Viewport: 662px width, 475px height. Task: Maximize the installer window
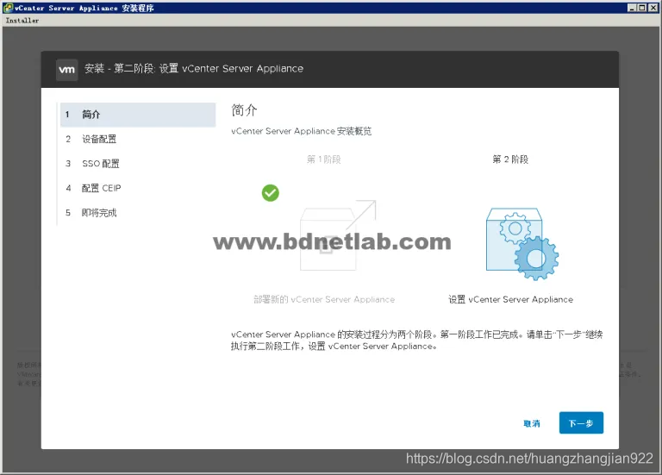tap(641, 8)
